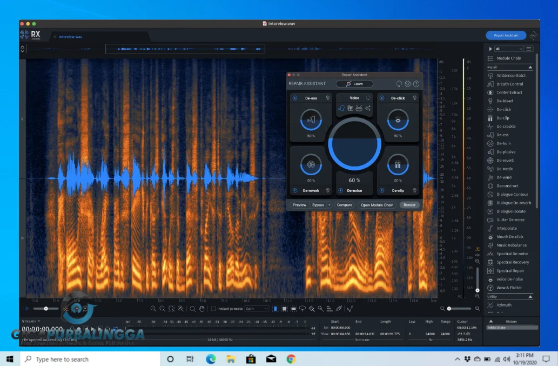Open Repair Assistant settings gear
This screenshot has width=558, height=366.
point(407,84)
